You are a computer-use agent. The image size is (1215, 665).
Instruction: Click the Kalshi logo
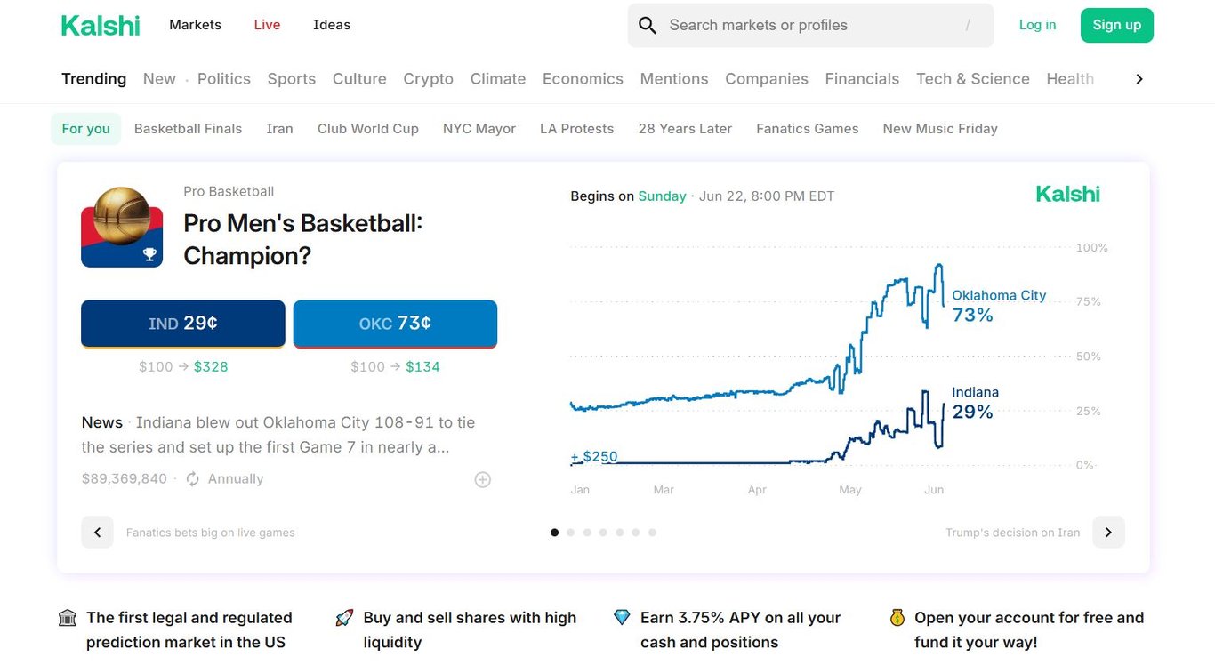click(x=100, y=25)
